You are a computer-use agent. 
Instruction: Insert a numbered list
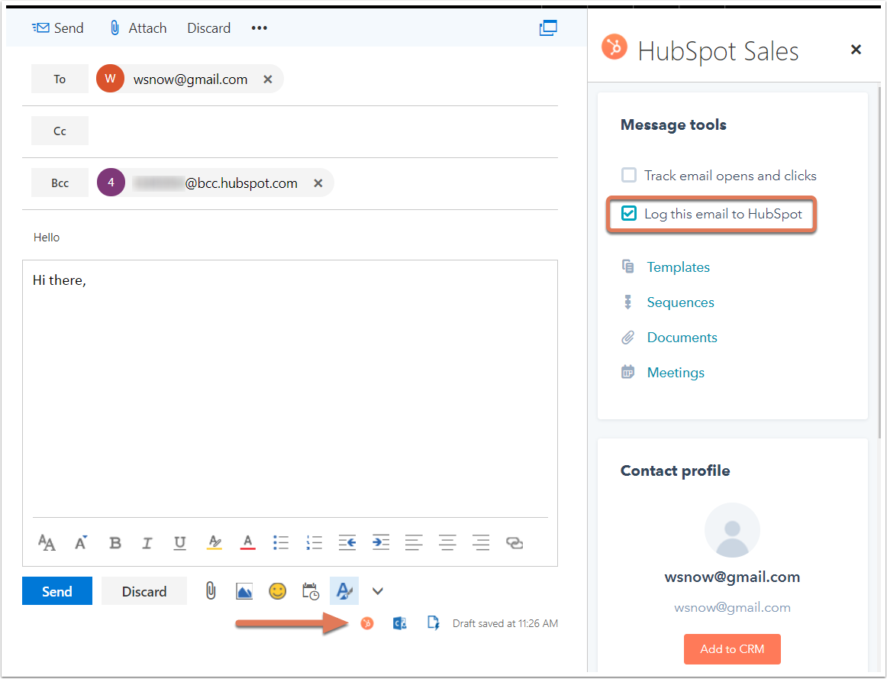314,542
